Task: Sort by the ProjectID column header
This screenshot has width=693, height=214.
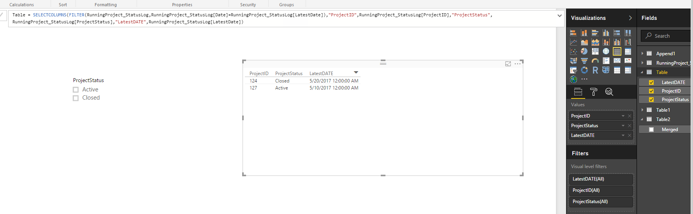Action: (259, 74)
